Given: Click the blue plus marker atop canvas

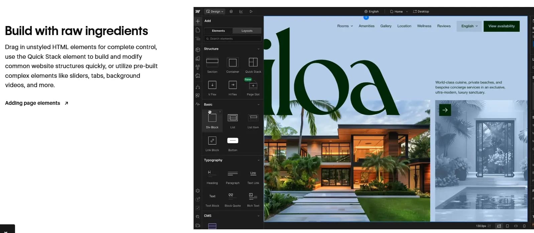Looking at the screenshot, I should tap(366, 17).
